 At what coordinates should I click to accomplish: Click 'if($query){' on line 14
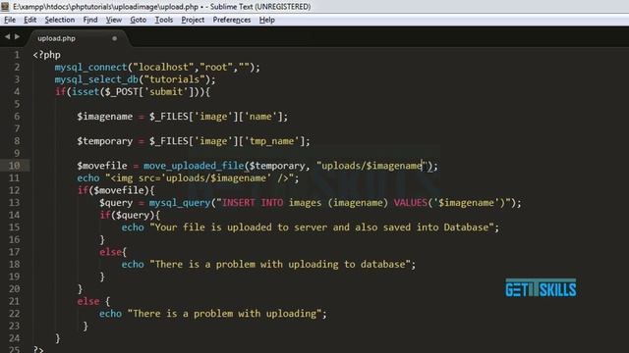click(130, 215)
